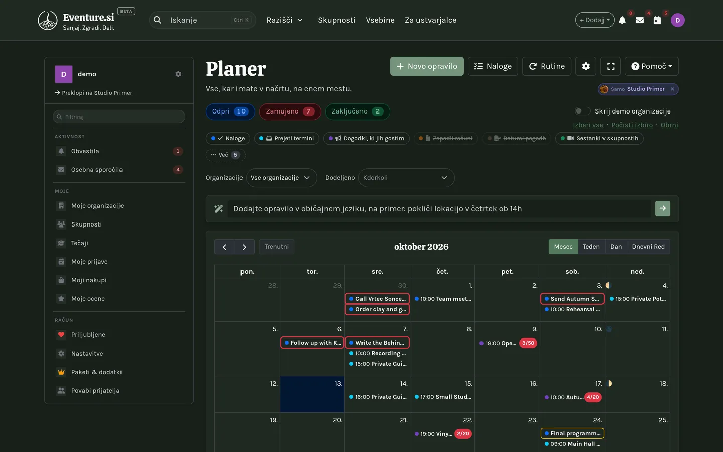Click the planner settings gear button
The height and width of the screenshot is (452, 723).
(586, 66)
